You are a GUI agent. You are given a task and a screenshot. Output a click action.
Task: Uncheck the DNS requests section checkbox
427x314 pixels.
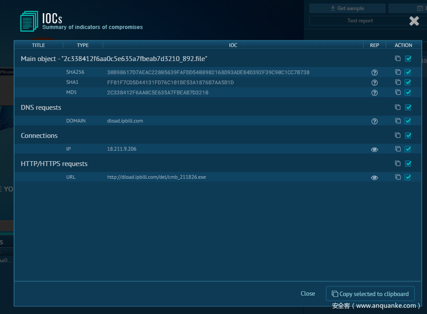tap(408, 107)
